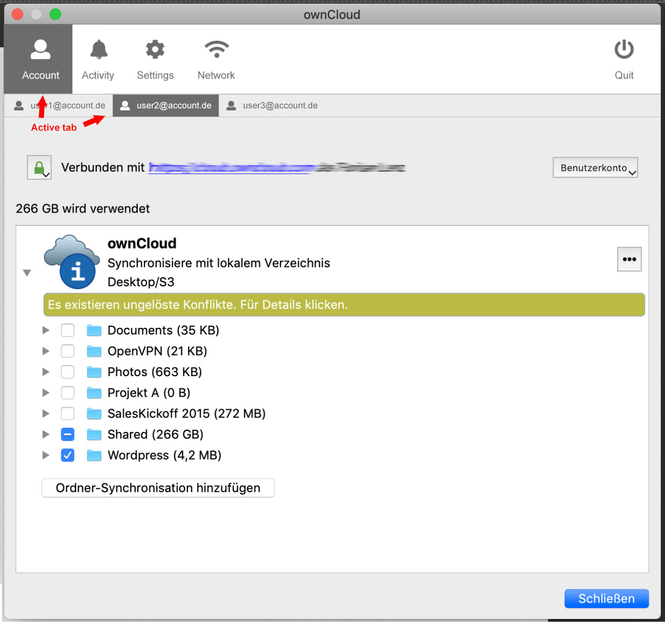
Task: Open the Activity bell section
Action: [98, 59]
